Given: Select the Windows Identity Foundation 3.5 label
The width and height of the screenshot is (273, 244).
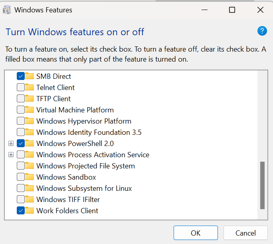Looking at the screenshot, I should click(89, 132).
